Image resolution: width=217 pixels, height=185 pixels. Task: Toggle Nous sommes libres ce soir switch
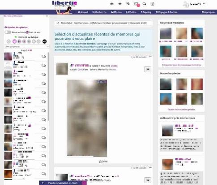pyautogui.click(x=8, y=32)
